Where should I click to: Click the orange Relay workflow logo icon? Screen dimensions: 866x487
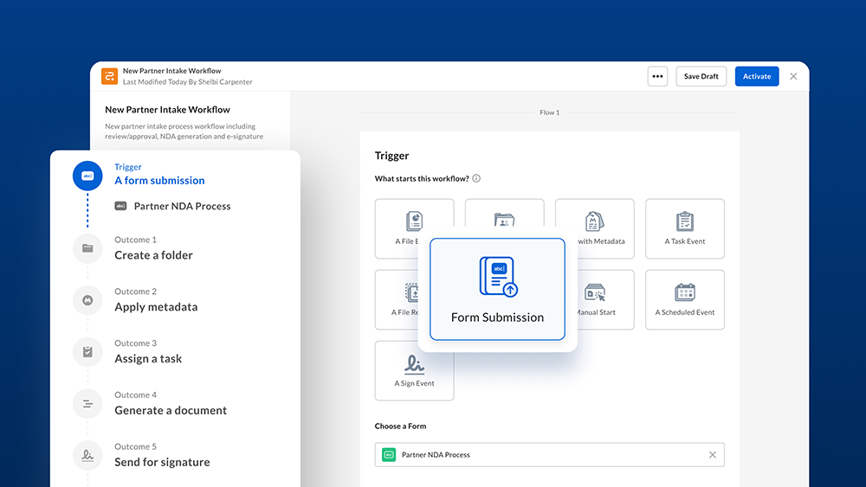click(109, 76)
